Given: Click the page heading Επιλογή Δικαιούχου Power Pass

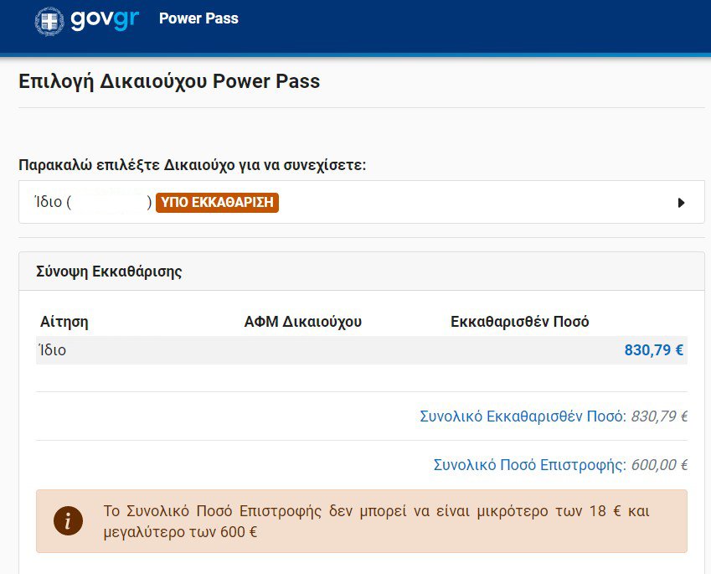Looking at the screenshot, I should [169, 81].
